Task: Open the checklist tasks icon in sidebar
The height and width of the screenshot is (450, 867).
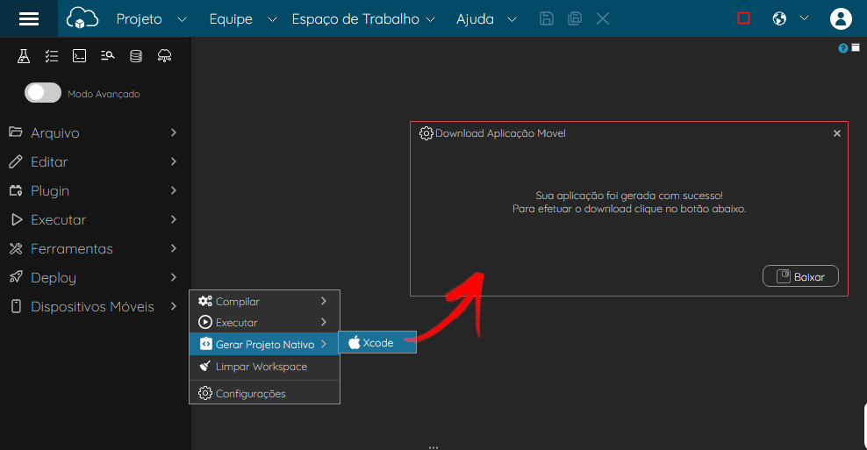Action: click(52, 56)
